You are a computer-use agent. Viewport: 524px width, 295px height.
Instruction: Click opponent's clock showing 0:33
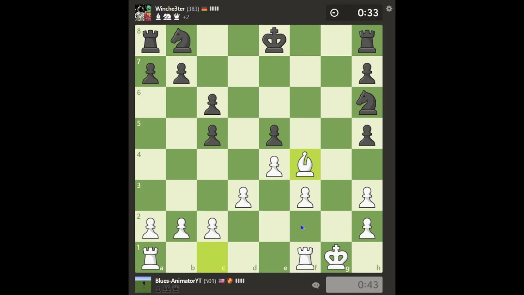[x=354, y=13]
